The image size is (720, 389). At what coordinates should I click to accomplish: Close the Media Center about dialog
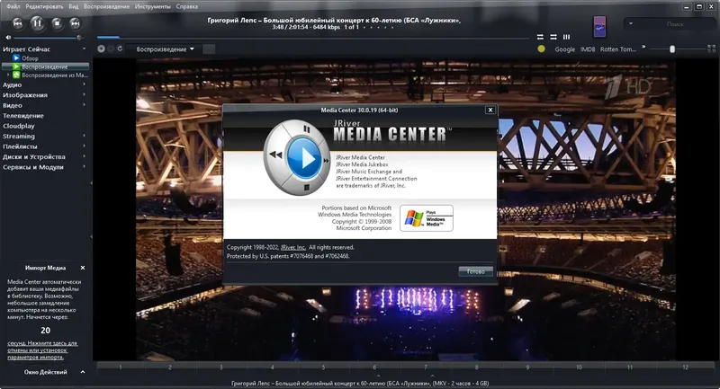coord(490,110)
